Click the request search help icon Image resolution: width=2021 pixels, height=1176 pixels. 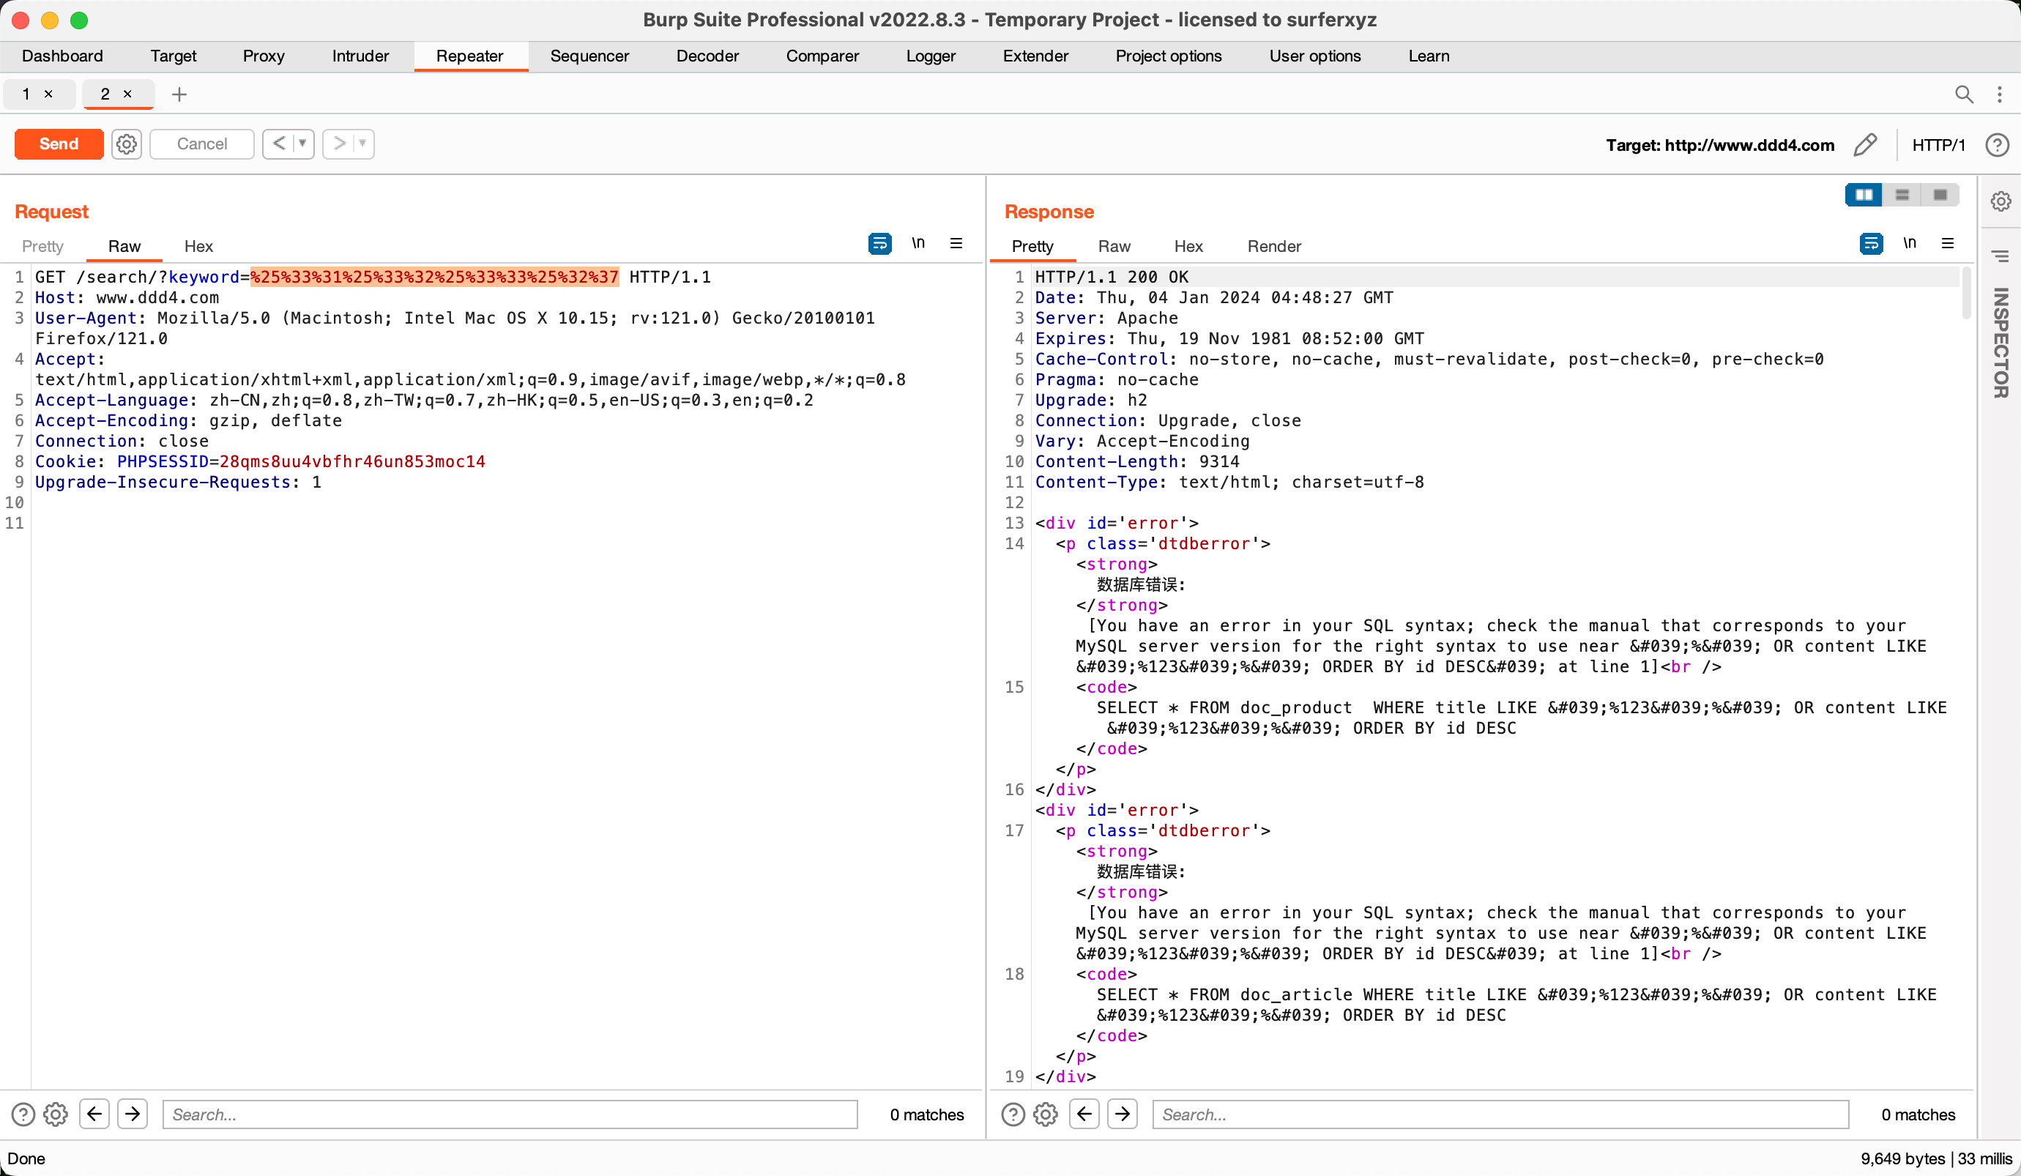[23, 1114]
